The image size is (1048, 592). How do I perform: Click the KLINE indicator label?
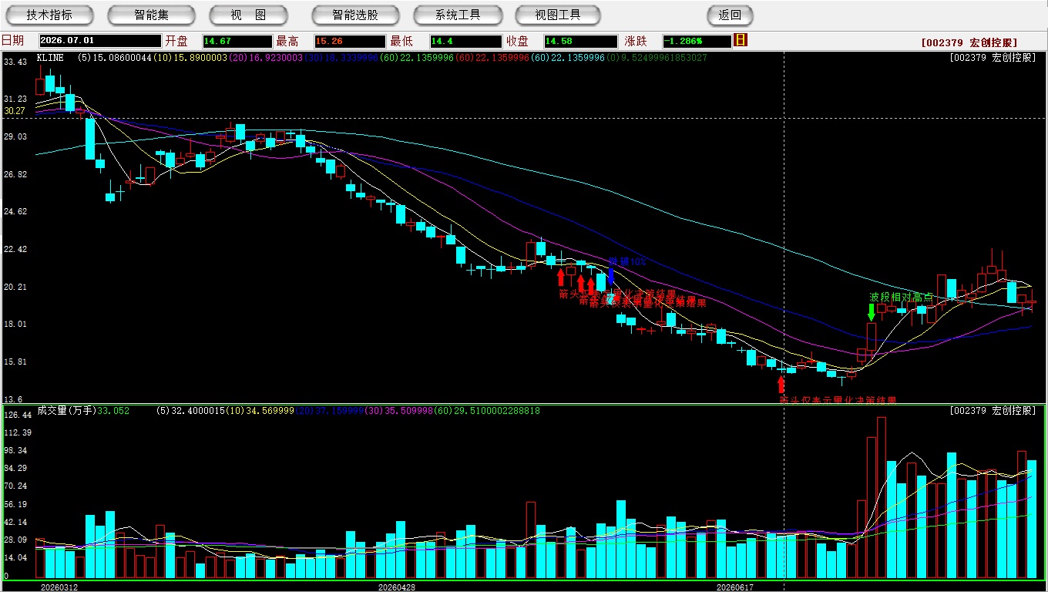[50, 58]
